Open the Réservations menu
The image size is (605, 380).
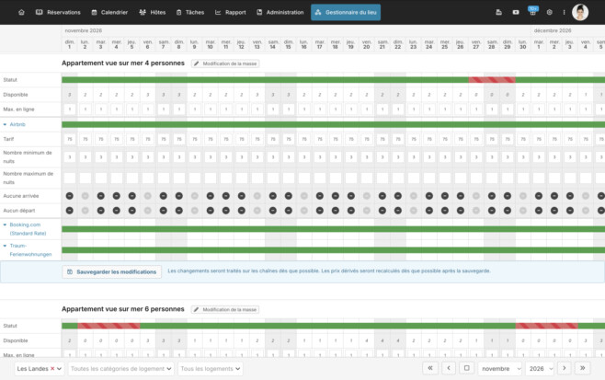tap(58, 12)
